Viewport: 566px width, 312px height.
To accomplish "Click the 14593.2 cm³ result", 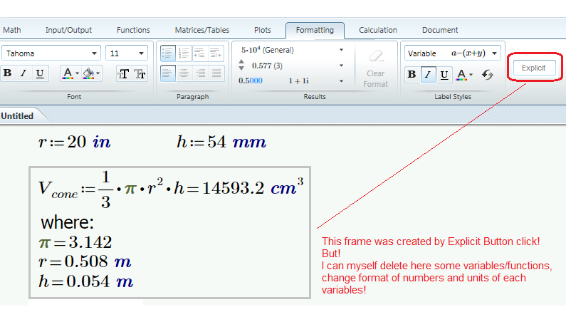I will 253,187.
